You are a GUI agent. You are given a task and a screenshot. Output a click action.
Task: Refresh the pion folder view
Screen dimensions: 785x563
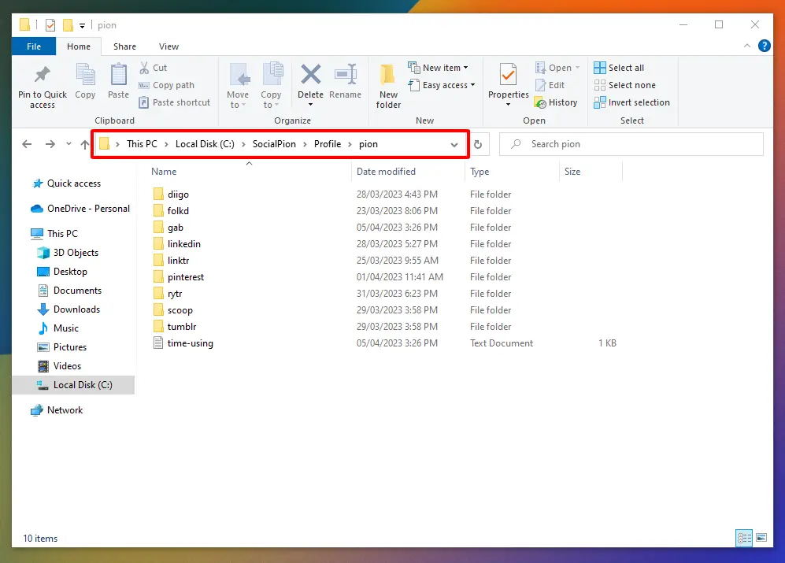tap(478, 144)
